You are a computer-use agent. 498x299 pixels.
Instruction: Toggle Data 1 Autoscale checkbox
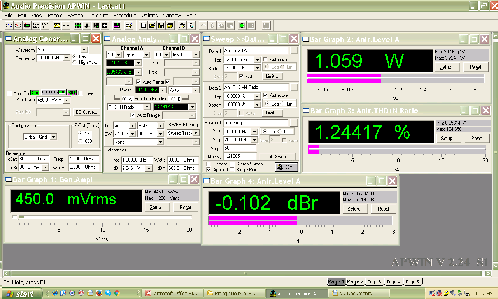point(265,60)
